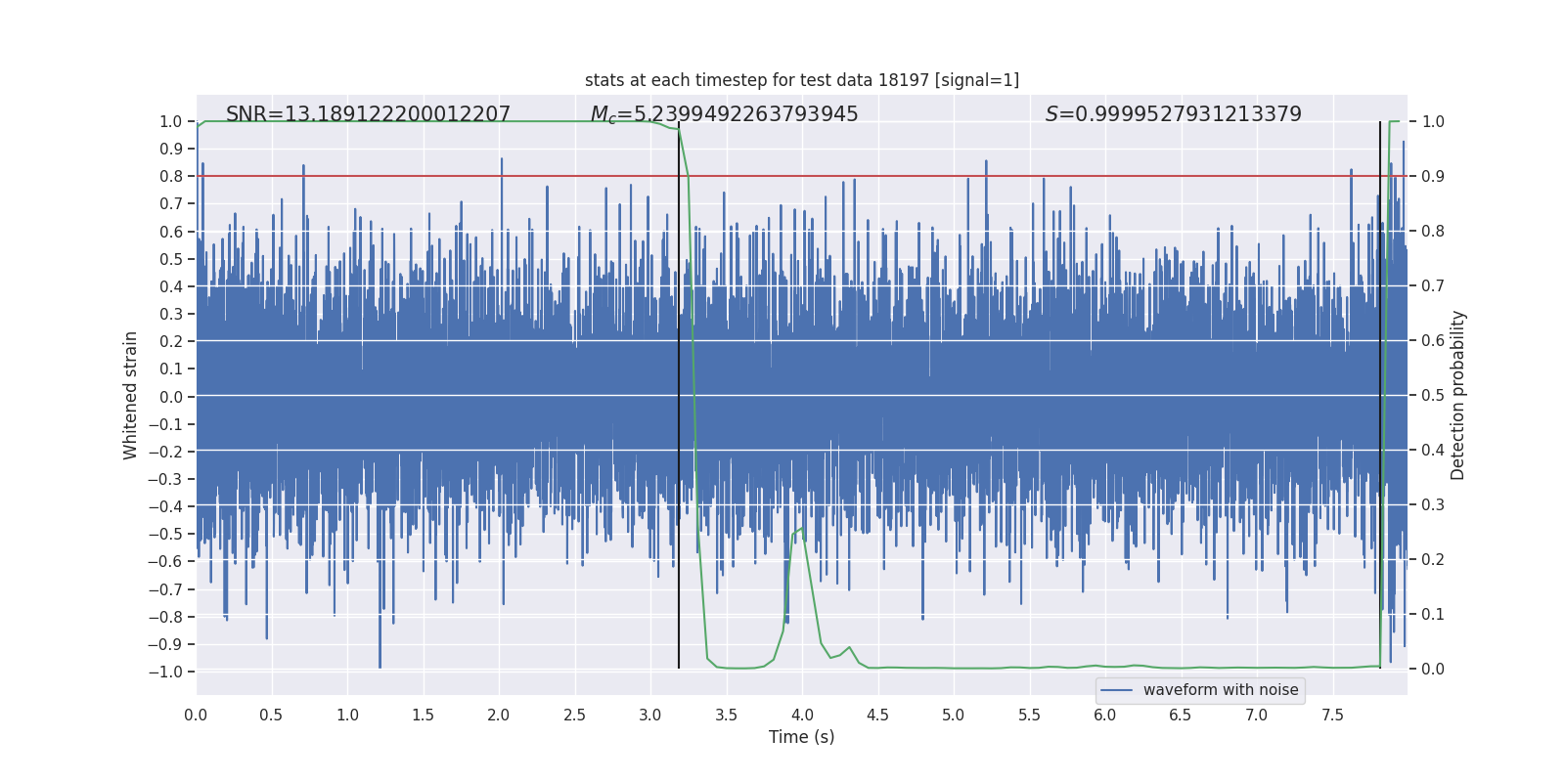The height and width of the screenshot is (782, 1565).
Task: Click the −0.8 tick on the Whitened strain axis
Action: (x=165, y=617)
